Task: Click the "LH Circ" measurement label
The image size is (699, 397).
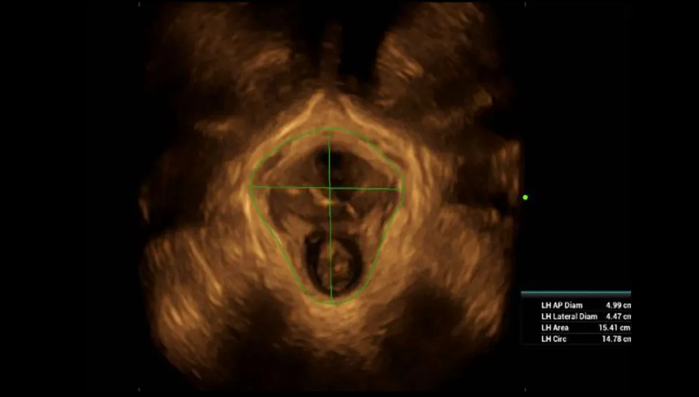Action: pyautogui.click(x=553, y=339)
